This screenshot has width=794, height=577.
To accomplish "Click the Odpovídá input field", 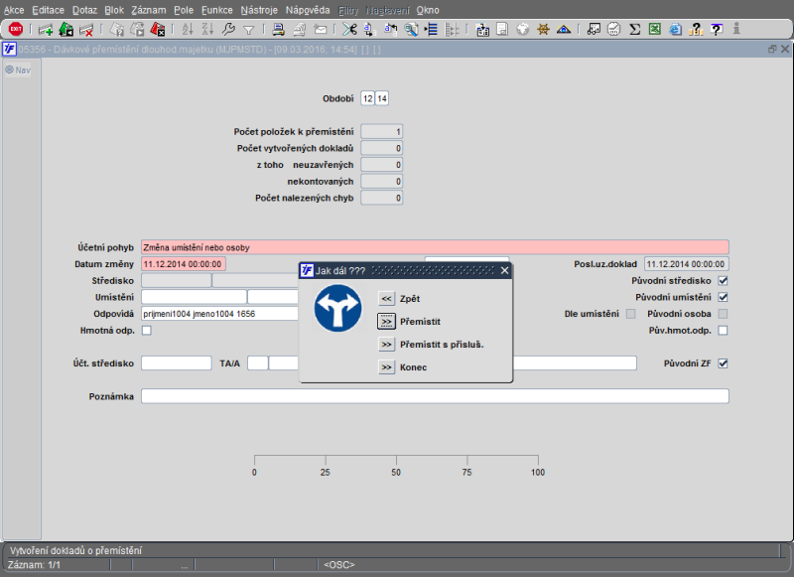I will pyautogui.click(x=219, y=314).
